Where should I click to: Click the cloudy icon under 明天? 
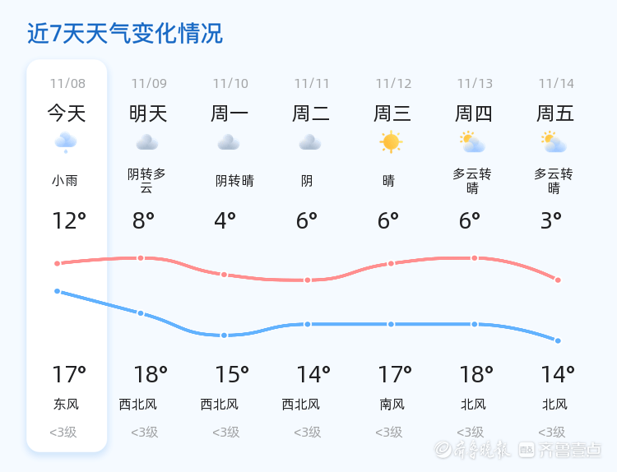(x=147, y=142)
